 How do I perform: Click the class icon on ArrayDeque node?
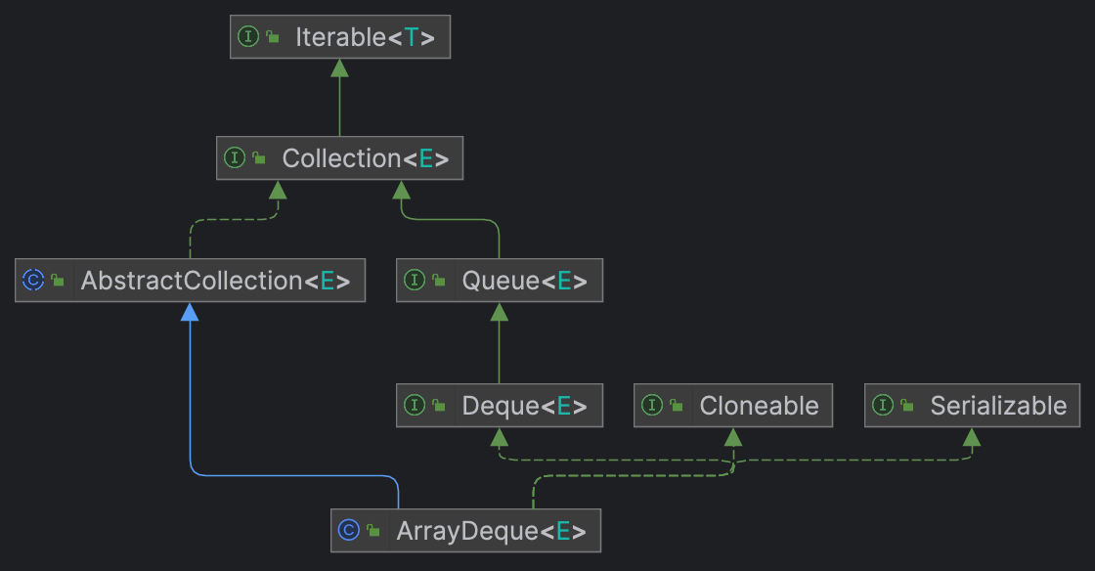349,531
